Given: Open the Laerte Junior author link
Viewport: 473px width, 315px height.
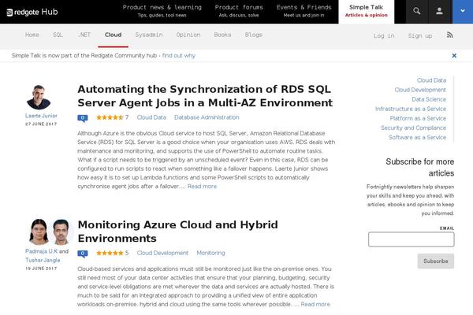Looking at the screenshot, I should click(x=41, y=116).
